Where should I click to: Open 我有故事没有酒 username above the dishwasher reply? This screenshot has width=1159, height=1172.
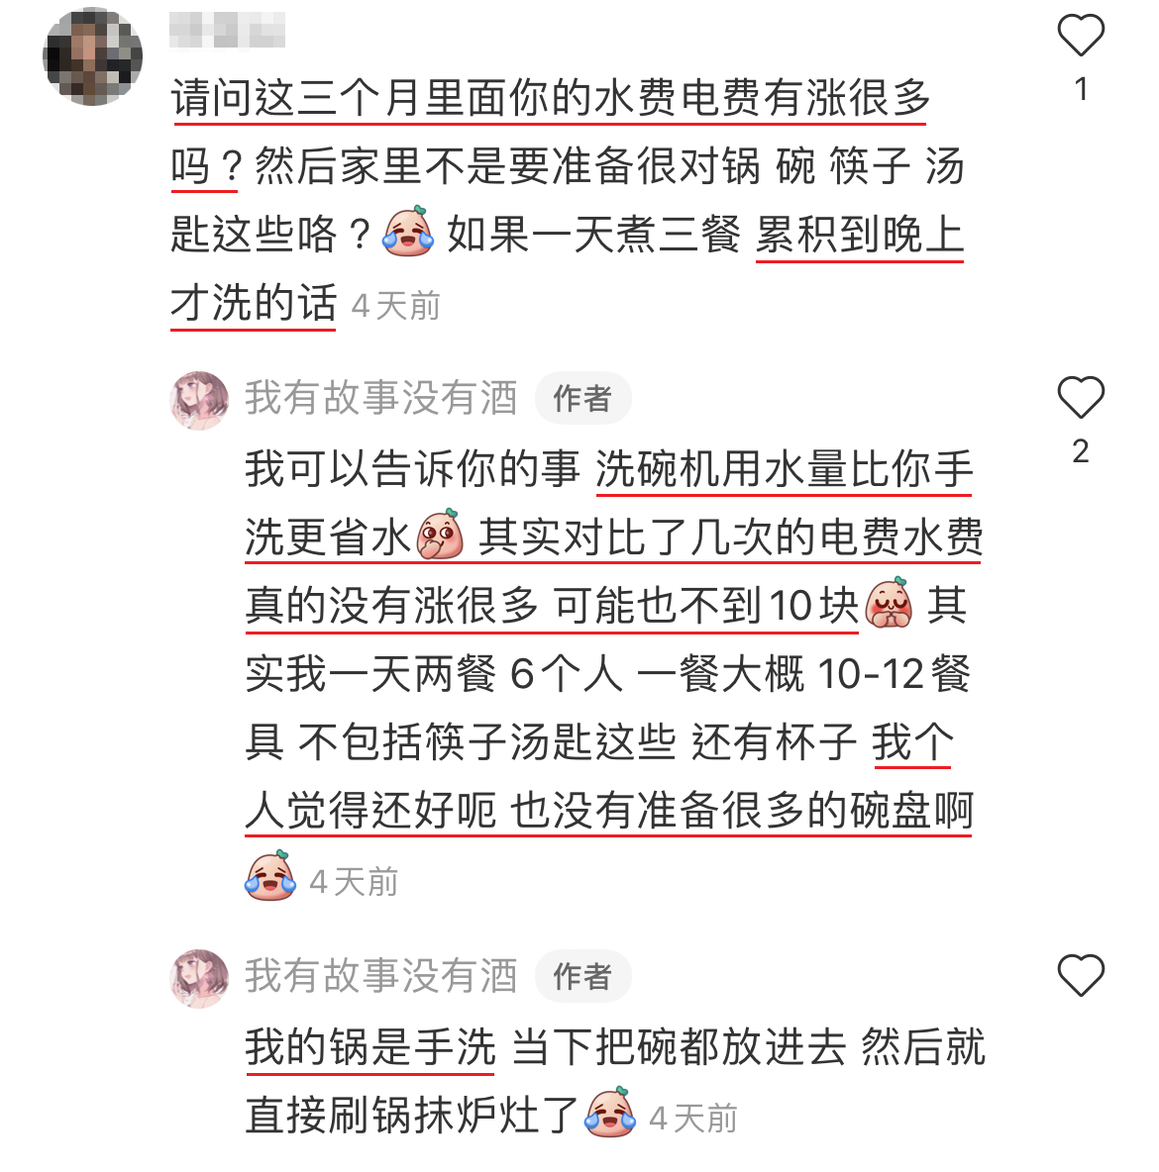tap(381, 398)
